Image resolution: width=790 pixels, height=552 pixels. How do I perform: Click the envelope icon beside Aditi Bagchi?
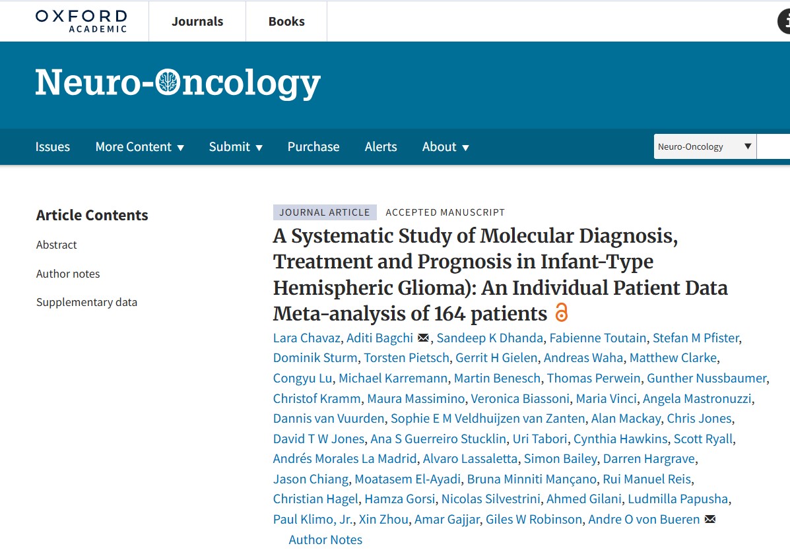[423, 337]
